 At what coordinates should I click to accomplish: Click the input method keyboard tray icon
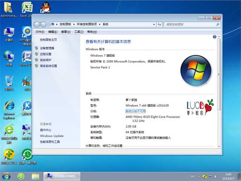[192, 176]
